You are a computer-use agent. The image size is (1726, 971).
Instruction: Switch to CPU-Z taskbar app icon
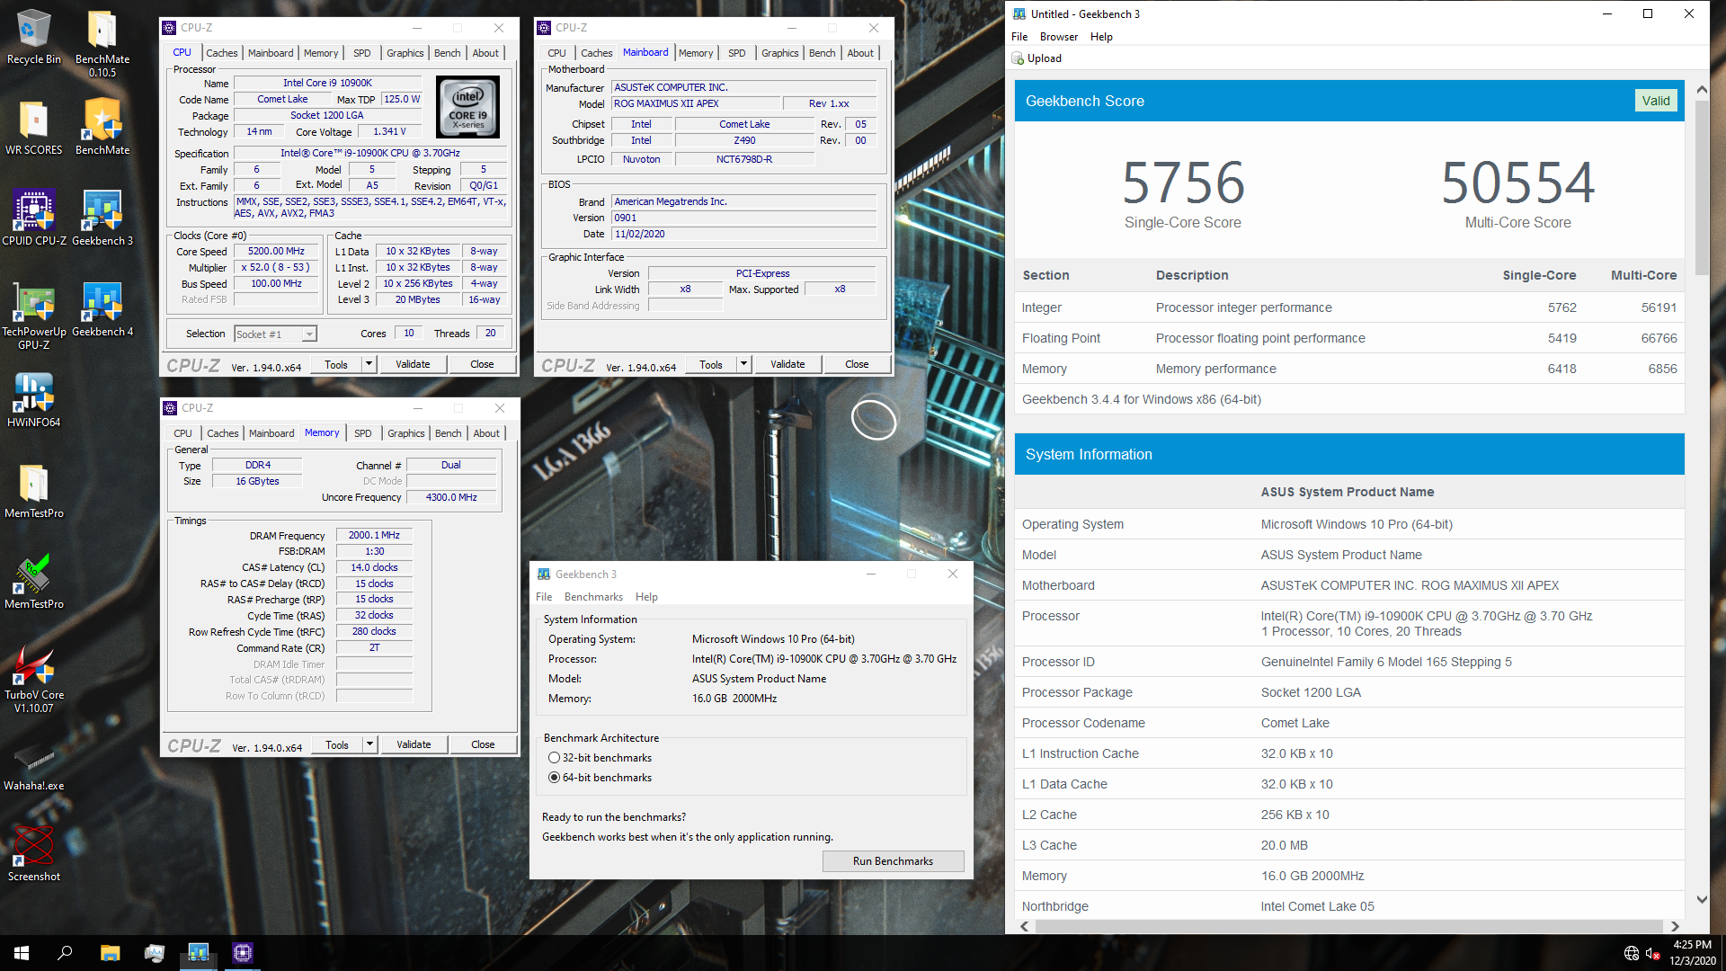click(243, 953)
